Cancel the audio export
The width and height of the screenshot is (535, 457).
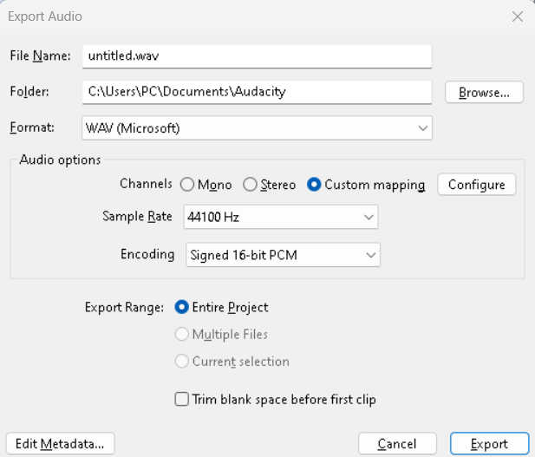[x=397, y=443]
